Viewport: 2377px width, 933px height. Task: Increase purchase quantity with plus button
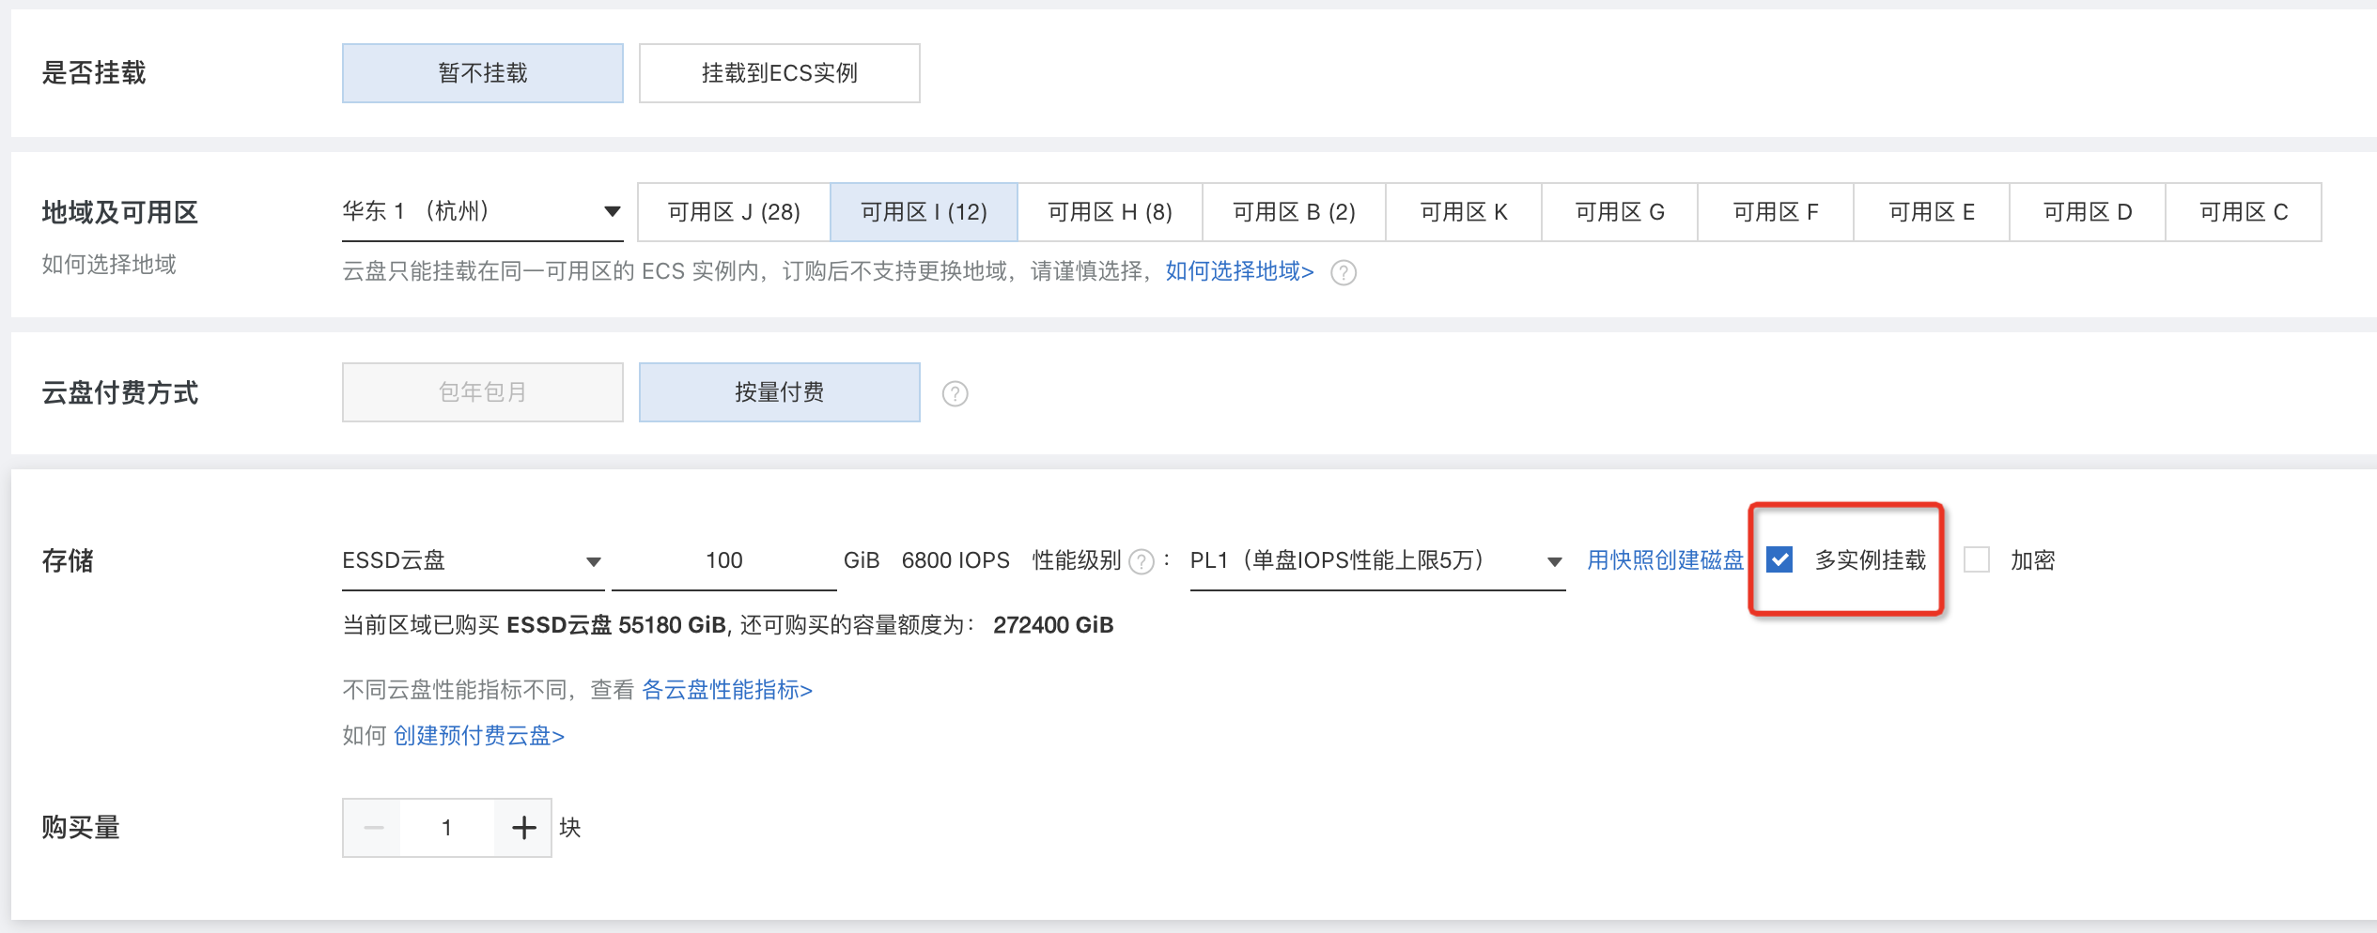523,826
